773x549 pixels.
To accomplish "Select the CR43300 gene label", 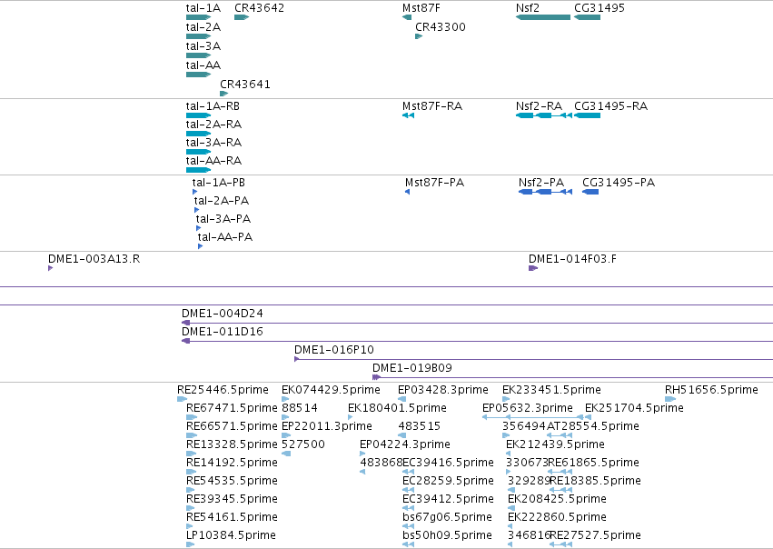I will tap(441, 27).
